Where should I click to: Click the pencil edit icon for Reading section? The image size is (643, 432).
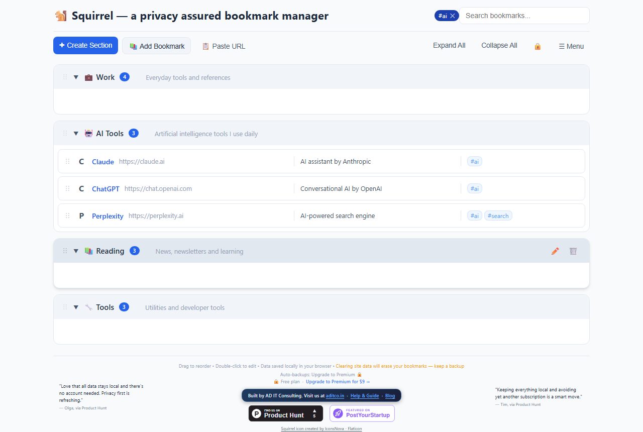point(555,251)
